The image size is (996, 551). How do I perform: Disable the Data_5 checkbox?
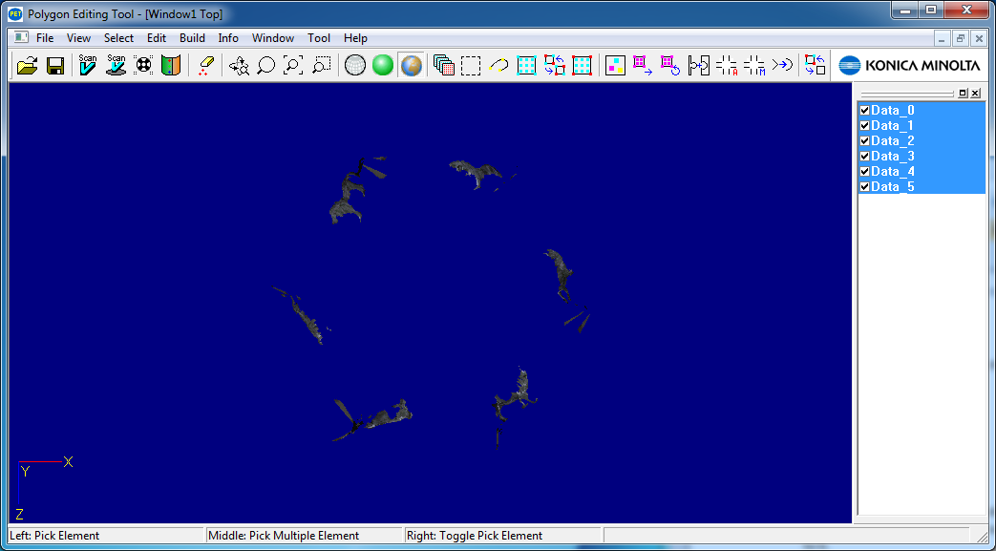[x=864, y=186]
